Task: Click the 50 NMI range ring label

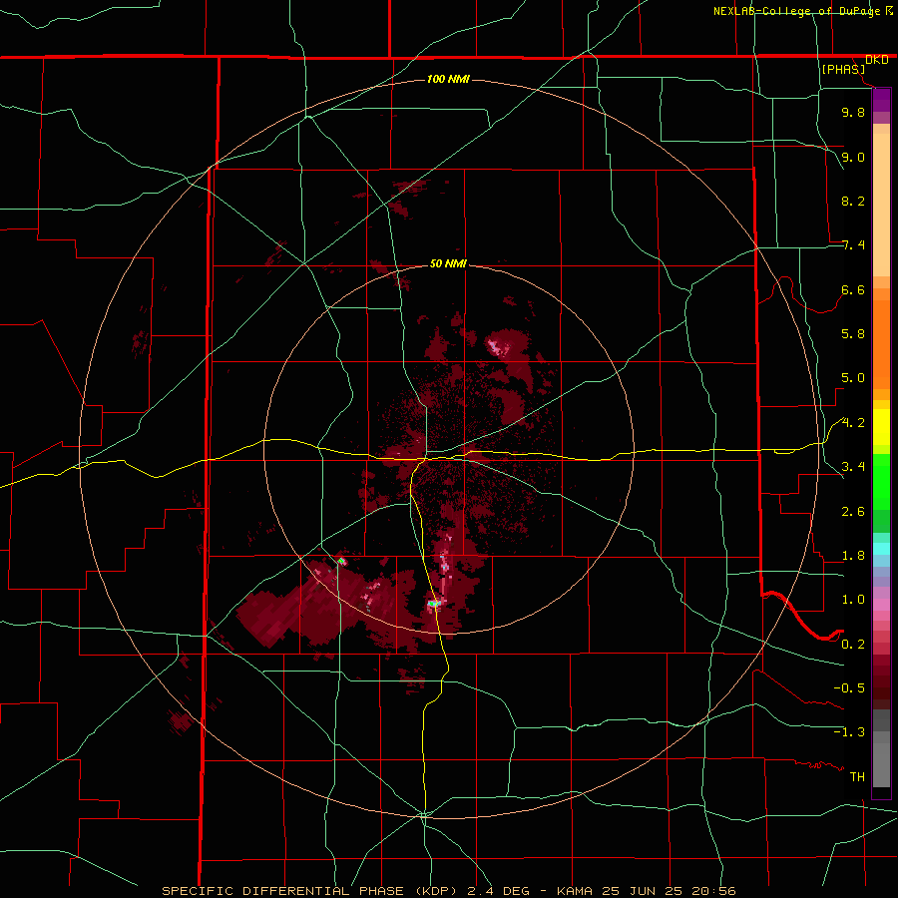Action: coord(448,263)
